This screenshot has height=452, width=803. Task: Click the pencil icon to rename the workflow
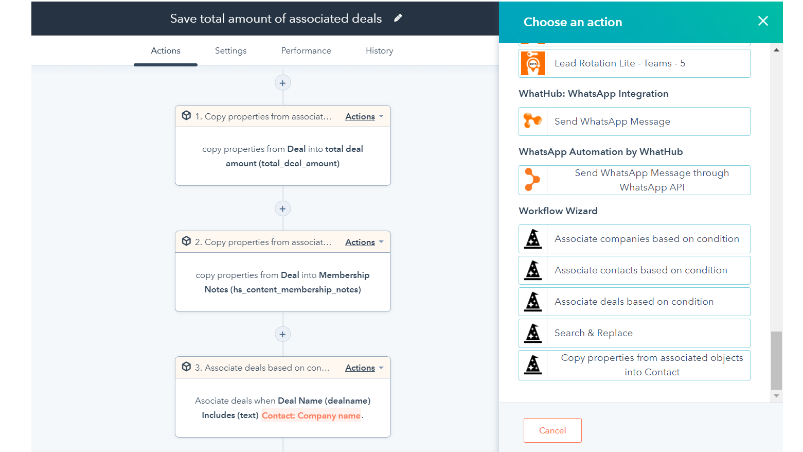[x=398, y=18]
